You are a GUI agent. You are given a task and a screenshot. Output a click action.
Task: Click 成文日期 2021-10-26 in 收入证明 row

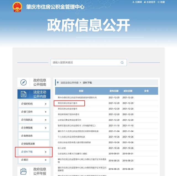[128, 148]
